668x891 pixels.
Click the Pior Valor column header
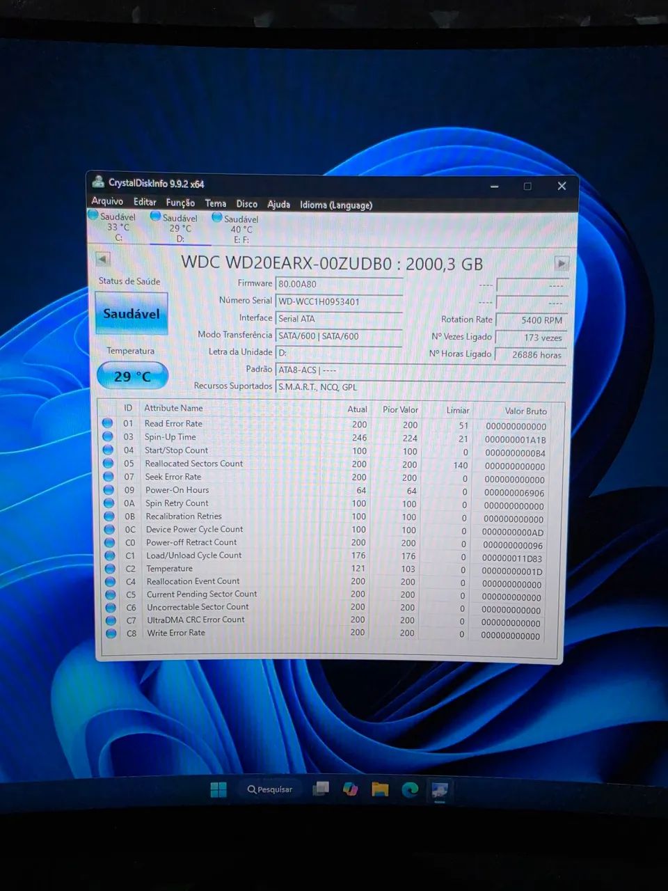400,409
